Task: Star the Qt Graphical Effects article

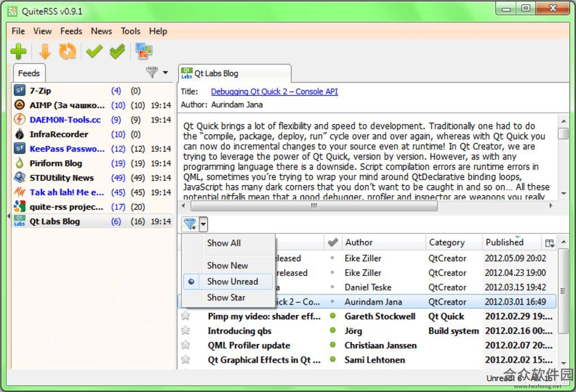Action: click(186, 359)
